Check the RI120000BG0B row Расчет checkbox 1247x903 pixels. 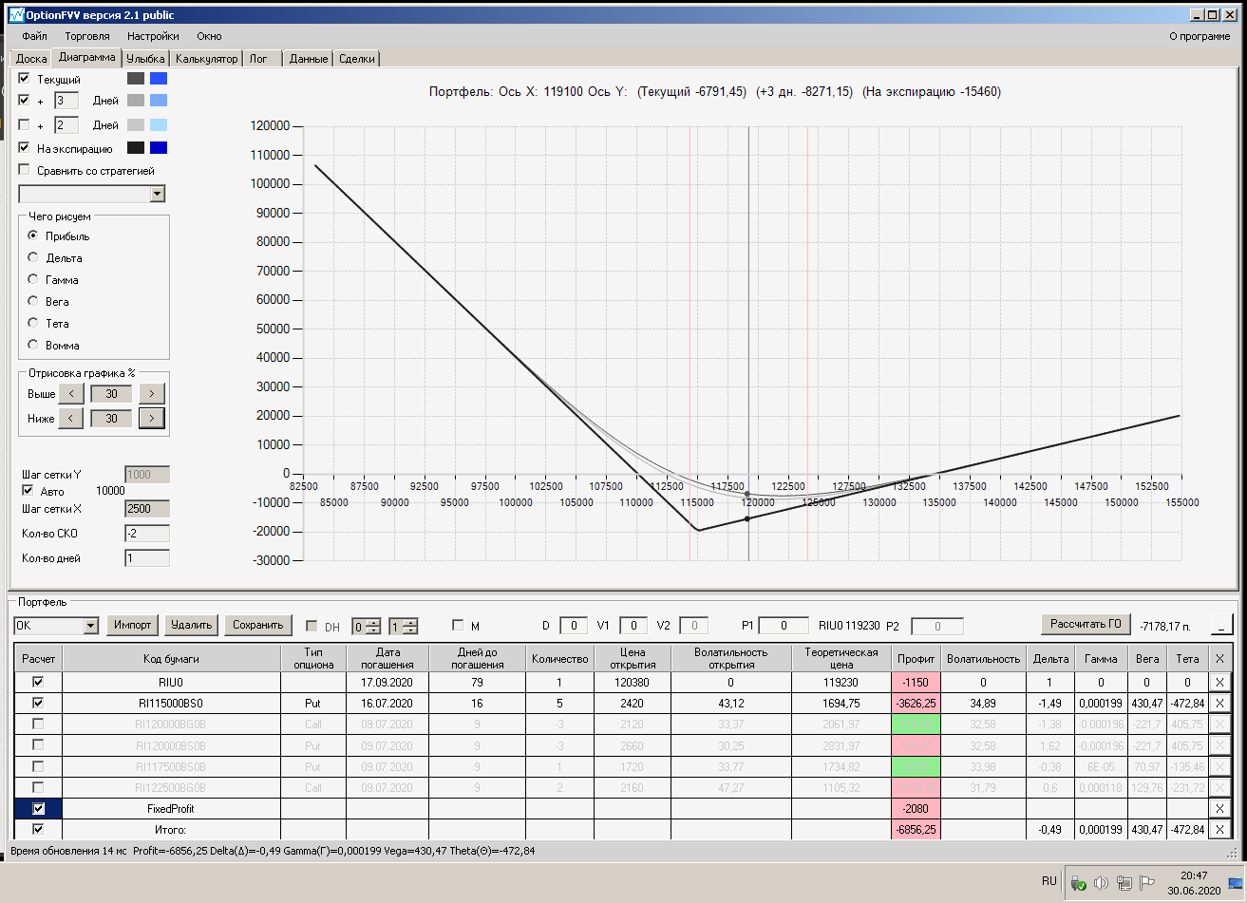[39, 724]
